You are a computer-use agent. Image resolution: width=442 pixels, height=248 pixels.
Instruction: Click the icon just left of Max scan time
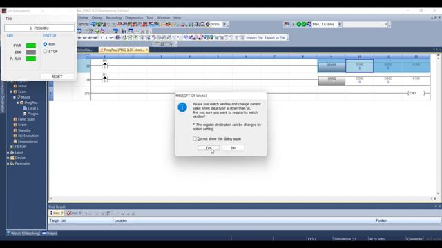[309, 25]
